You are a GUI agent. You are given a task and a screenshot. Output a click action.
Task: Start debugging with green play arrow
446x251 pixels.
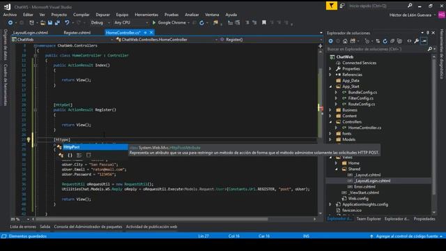pyautogui.click(x=154, y=23)
